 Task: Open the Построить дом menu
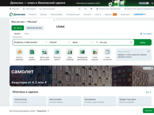(73, 15)
